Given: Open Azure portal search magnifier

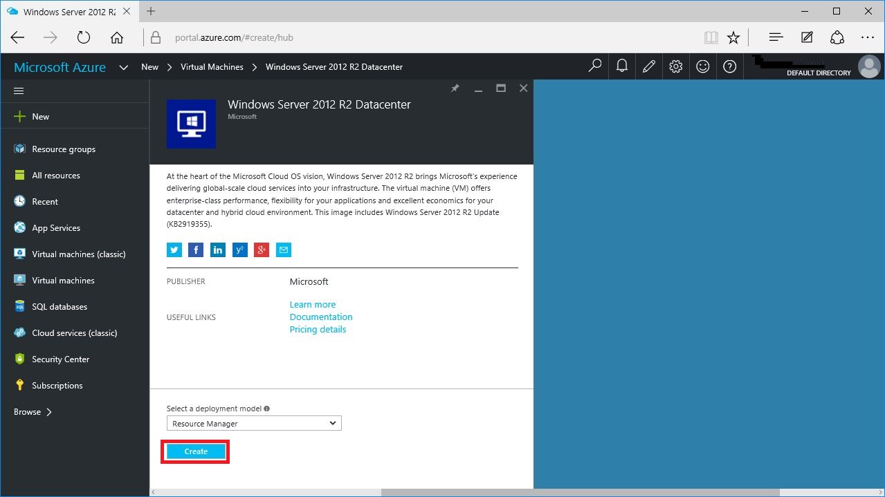Looking at the screenshot, I should coord(595,66).
